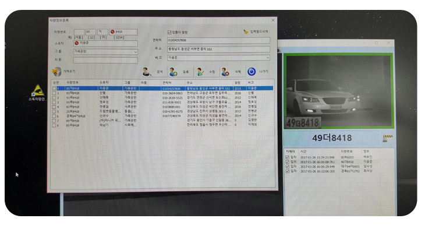Image resolution: width=425 pixels, height=229 pixels.
Task: Check the box for row 1 (85머8418)
Action: pos(54,93)
